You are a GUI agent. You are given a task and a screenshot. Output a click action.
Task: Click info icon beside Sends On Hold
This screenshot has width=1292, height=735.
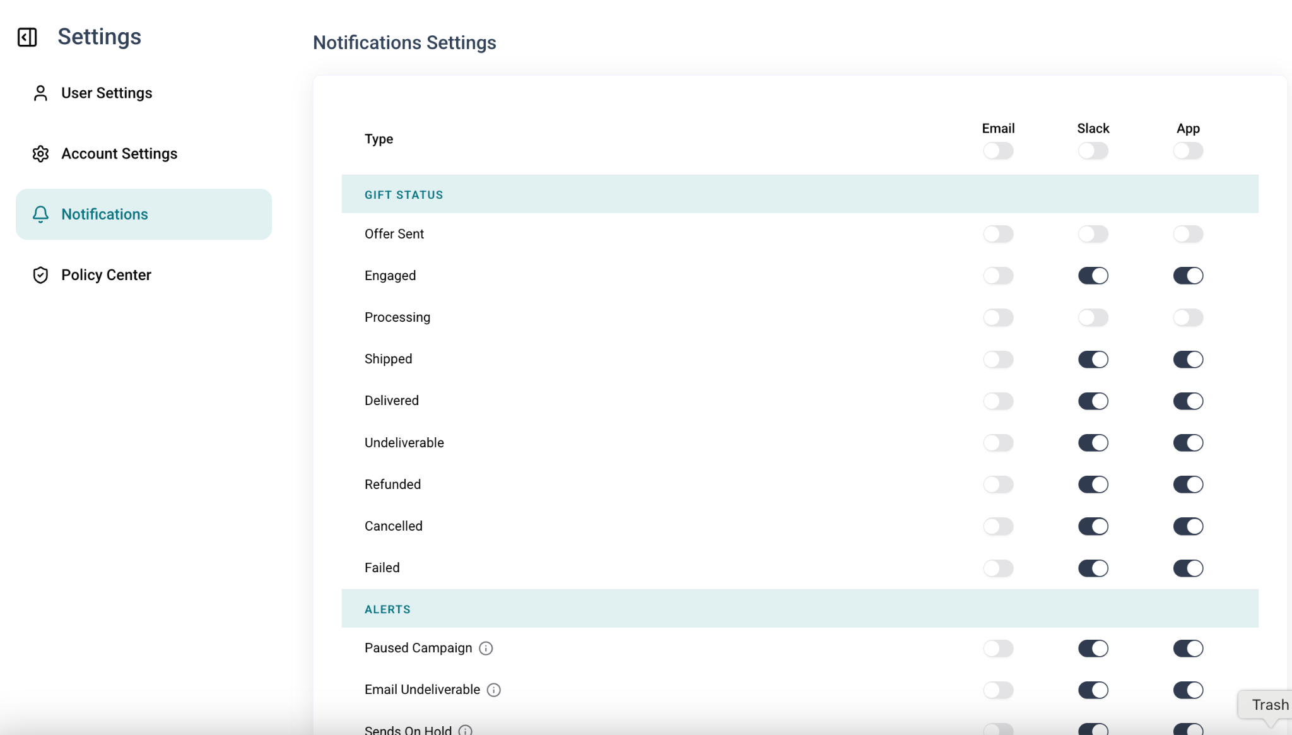466,730
